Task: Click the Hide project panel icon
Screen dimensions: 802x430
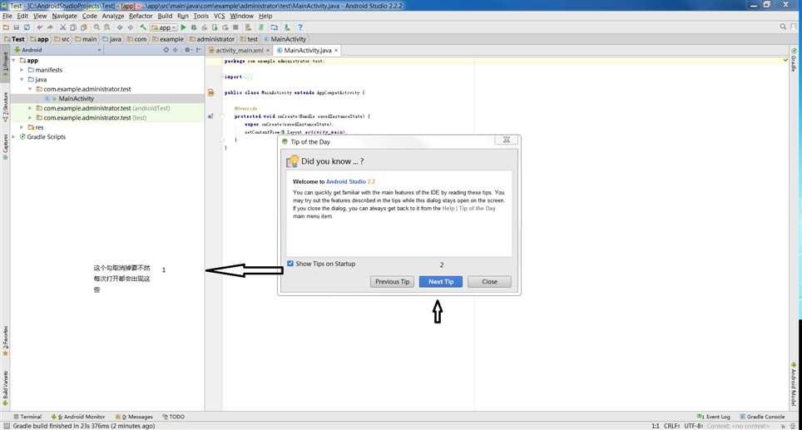Action: (199, 50)
